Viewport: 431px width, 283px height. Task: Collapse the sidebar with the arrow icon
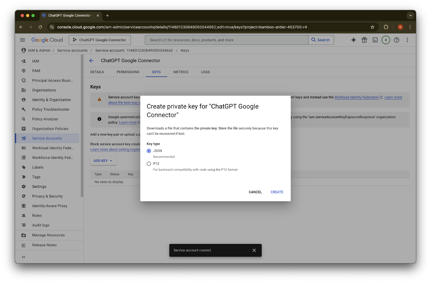coord(23,257)
